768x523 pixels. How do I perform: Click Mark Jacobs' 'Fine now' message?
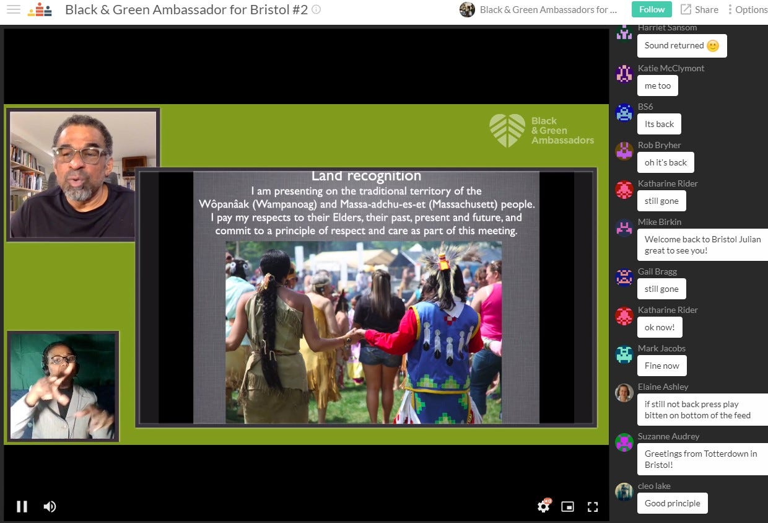tap(662, 366)
